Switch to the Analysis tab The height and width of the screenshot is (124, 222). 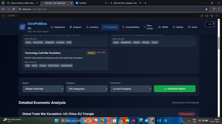[75, 27]
